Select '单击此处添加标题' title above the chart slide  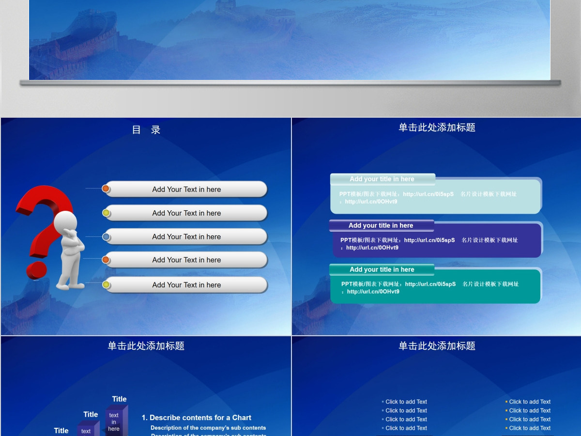pyautogui.click(x=146, y=346)
